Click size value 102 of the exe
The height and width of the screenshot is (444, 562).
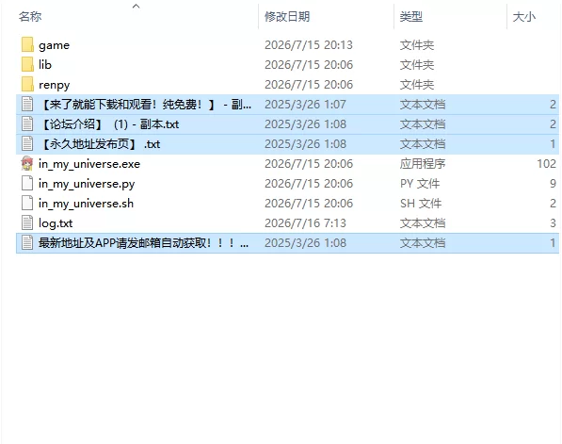546,164
